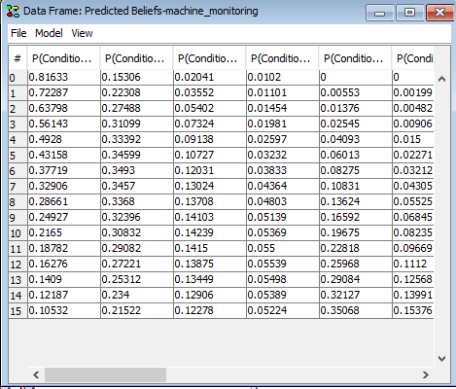The height and width of the screenshot is (389, 456).
Task: Maximize the Data Frame window
Action: pos(409,13)
